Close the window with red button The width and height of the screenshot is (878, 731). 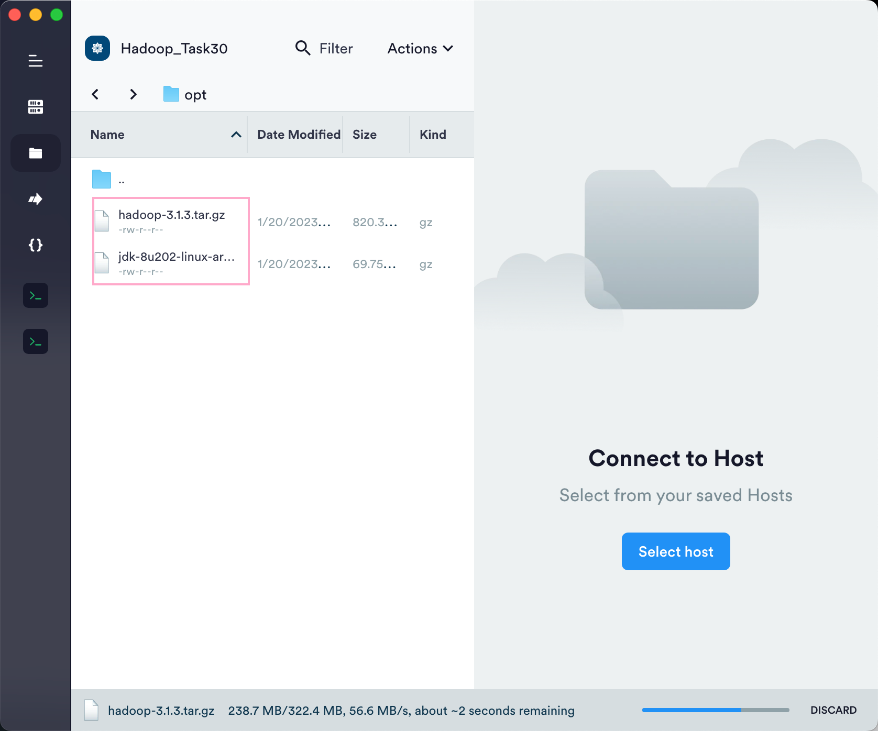(15, 15)
